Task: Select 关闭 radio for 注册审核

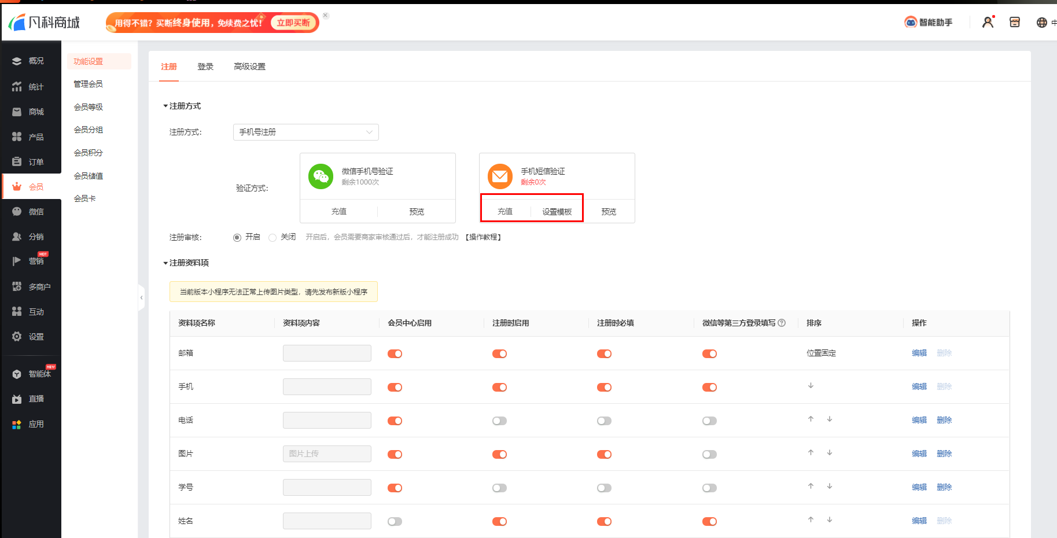Action: 272,238
